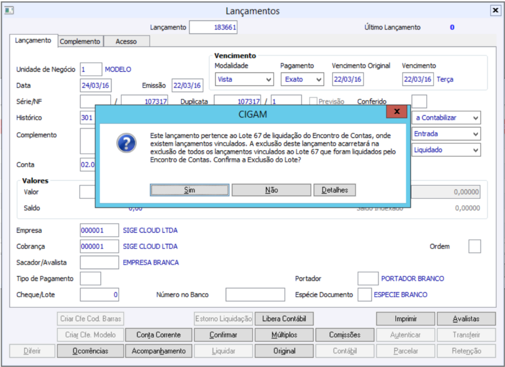This screenshot has height=367, width=505.
Task: Expand the Entrada dropdown
Action: (x=446, y=134)
